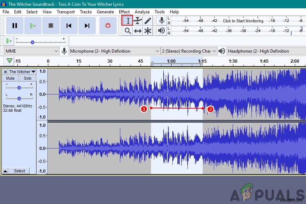Click the red Record button
Image resolution: width=306 pixels, height=204 pixels.
108,26
